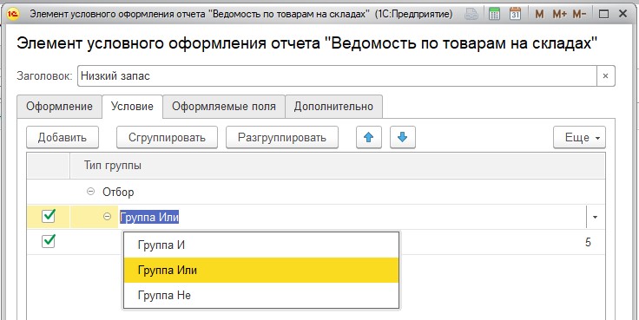
Task: Click the M- memory subtract button
Action: coord(579,14)
